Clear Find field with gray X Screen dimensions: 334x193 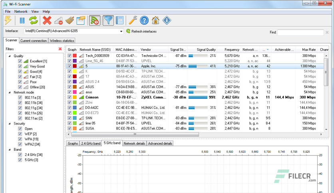[327, 32]
